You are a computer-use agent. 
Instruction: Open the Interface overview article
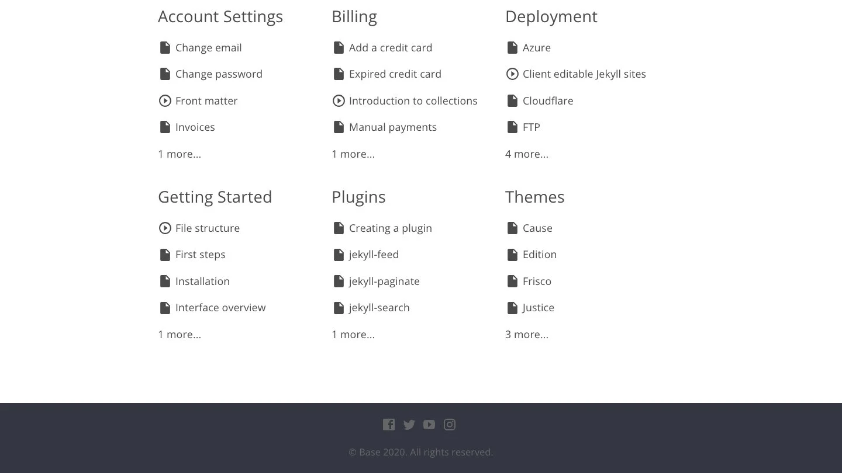coord(220,308)
